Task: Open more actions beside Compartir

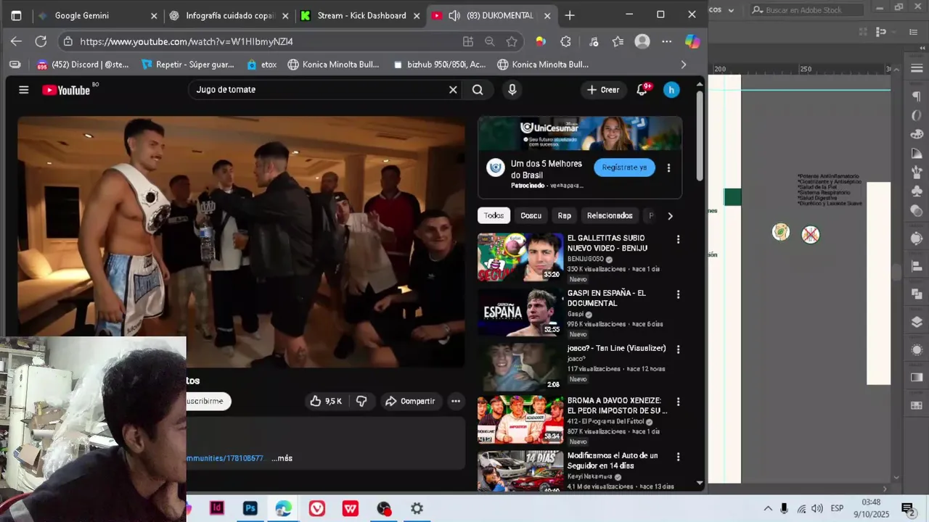Action: pos(456,401)
